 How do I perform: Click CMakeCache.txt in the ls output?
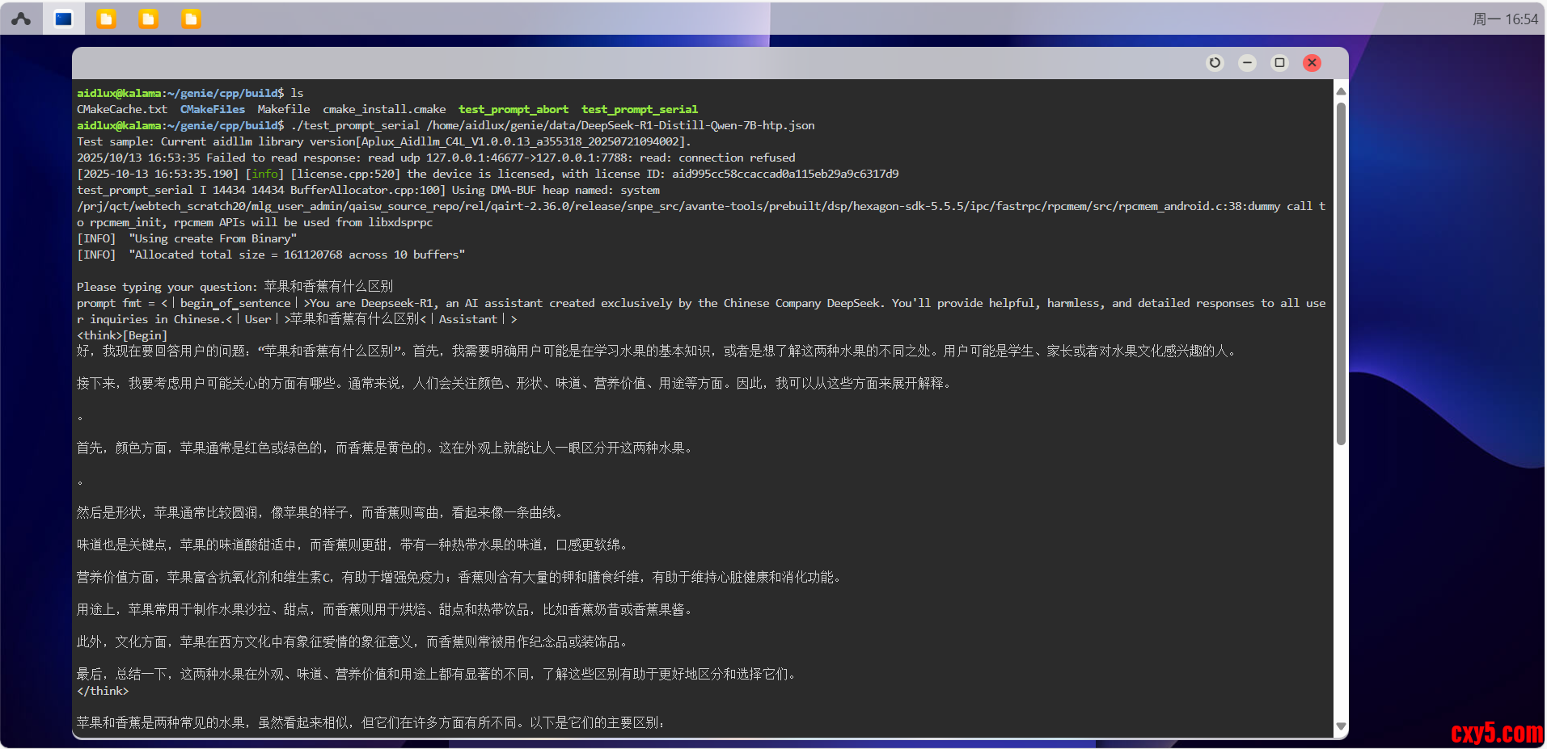pos(122,109)
